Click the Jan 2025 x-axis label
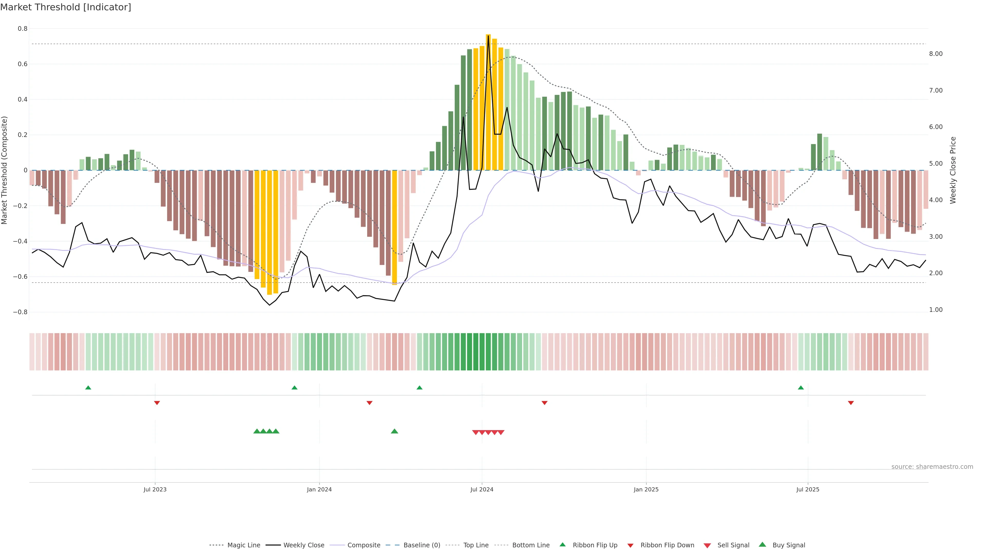 coord(646,489)
